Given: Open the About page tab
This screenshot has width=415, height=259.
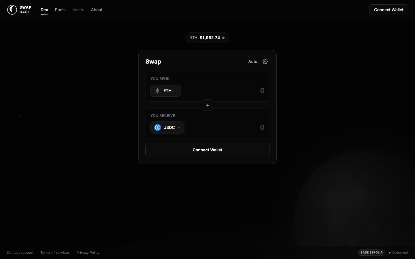Looking at the screenshot, I should point(97,10).
